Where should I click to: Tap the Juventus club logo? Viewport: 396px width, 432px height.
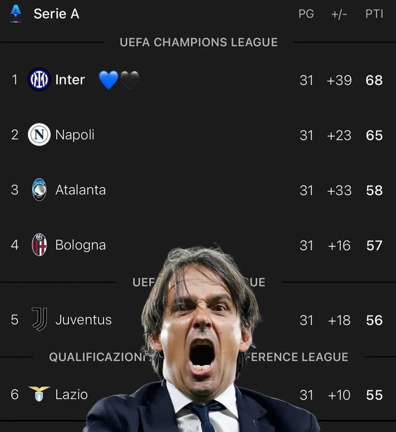39,319
